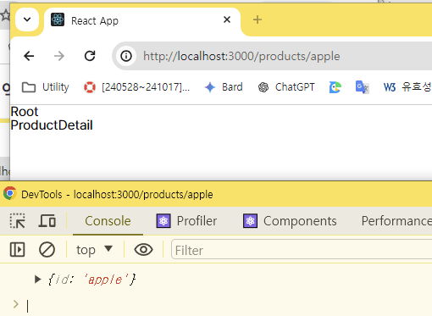Open the Utility bookmarks folder
The height and width of the screenshot is (316, 432).
tap(46, 87)
